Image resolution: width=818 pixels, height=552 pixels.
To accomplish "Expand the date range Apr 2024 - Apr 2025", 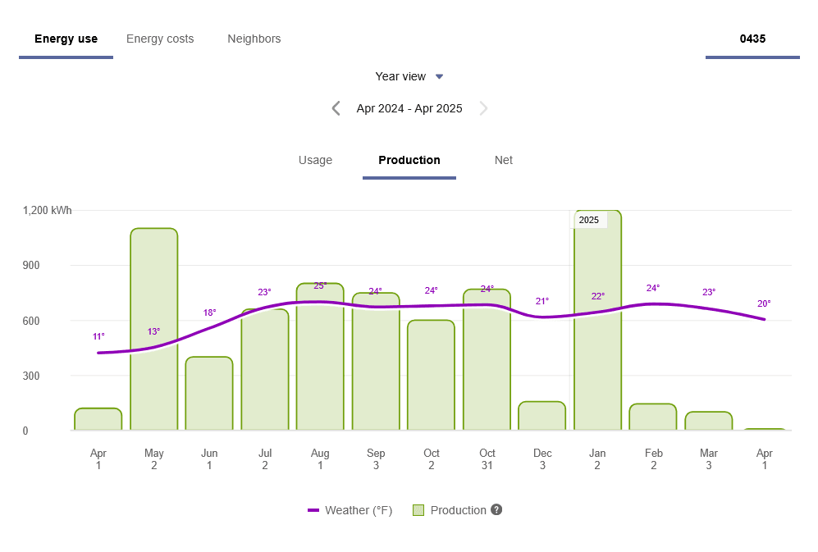I will 409,107.
